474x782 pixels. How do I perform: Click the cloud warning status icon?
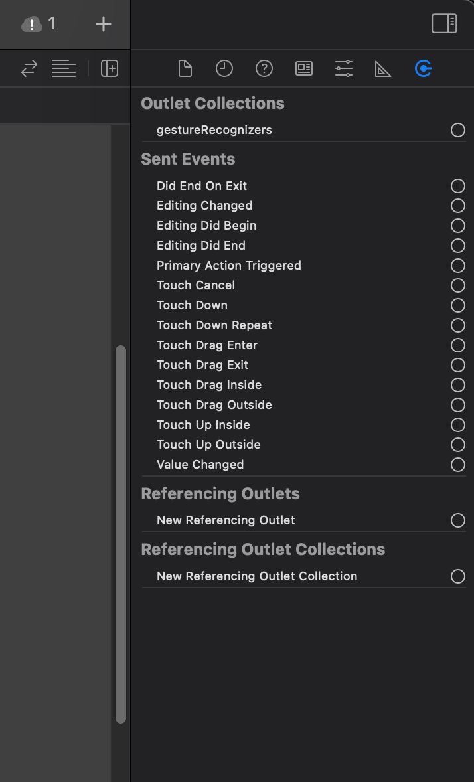[x=32, y=24]
